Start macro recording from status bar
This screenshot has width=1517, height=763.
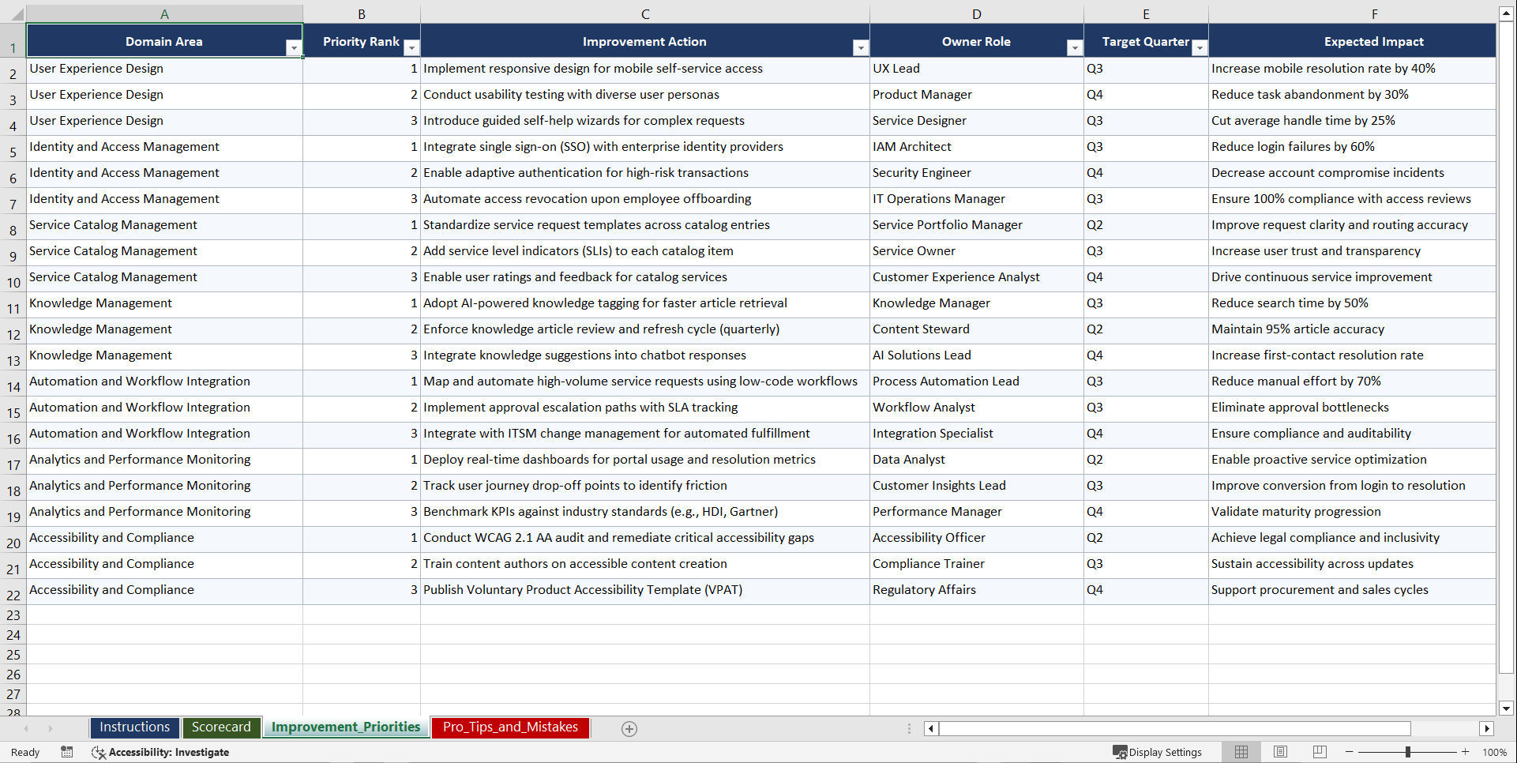click(67, 752)
